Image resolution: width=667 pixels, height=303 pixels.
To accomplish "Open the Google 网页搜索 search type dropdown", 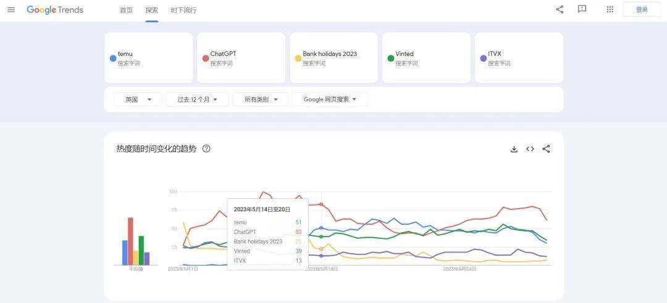I will pos(330,99).
